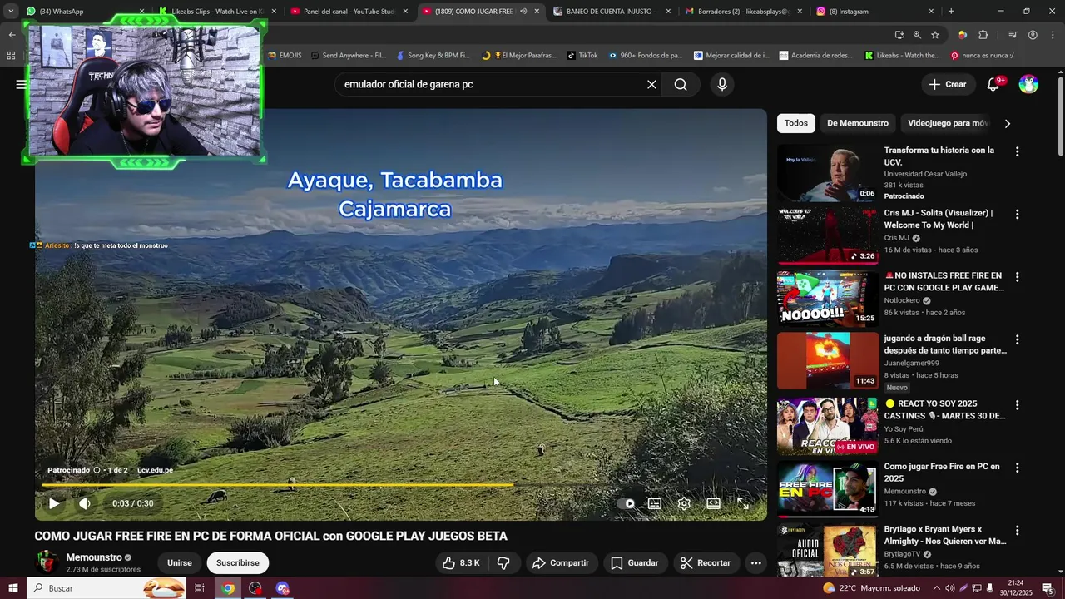
Task: Open the 'nunca es nunca :/' Pinterest bookmark
Action: 982,56
